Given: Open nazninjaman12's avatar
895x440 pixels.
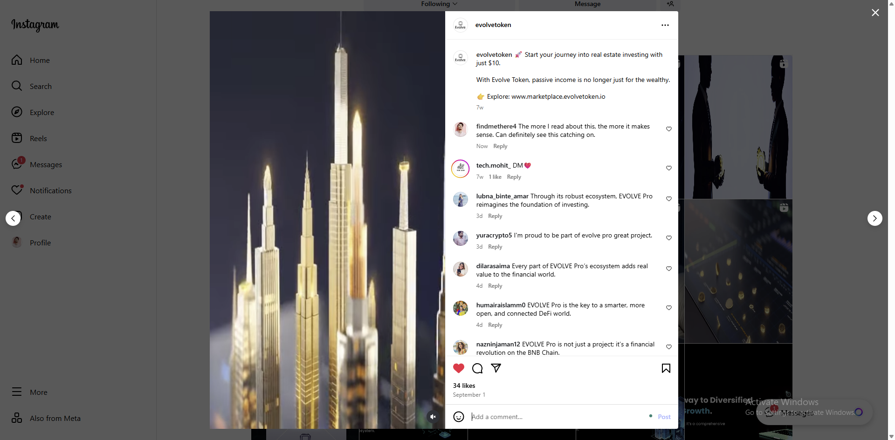Looking at the screenshot, I should [x=461, y=347].
